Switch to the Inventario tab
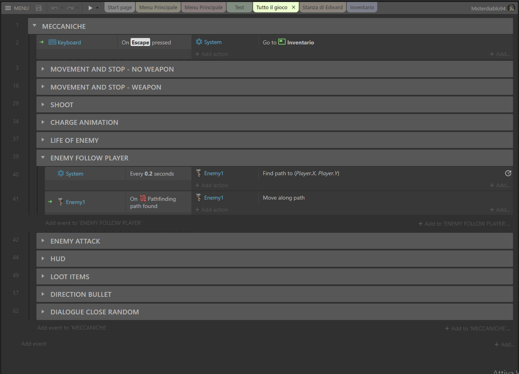Image resolution: width=519 pixels, height=374 pixels. [x=362, y=7]
